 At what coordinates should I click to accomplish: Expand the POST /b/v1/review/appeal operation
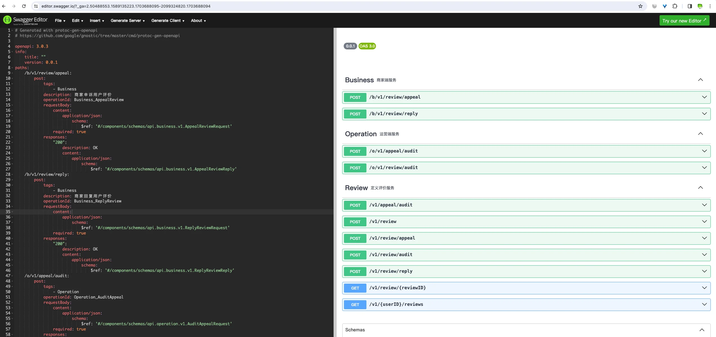point(704,97)
